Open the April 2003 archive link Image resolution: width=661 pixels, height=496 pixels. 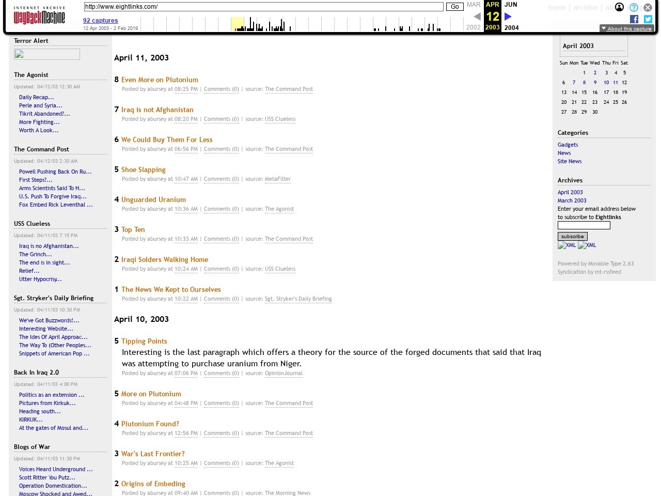570,192
